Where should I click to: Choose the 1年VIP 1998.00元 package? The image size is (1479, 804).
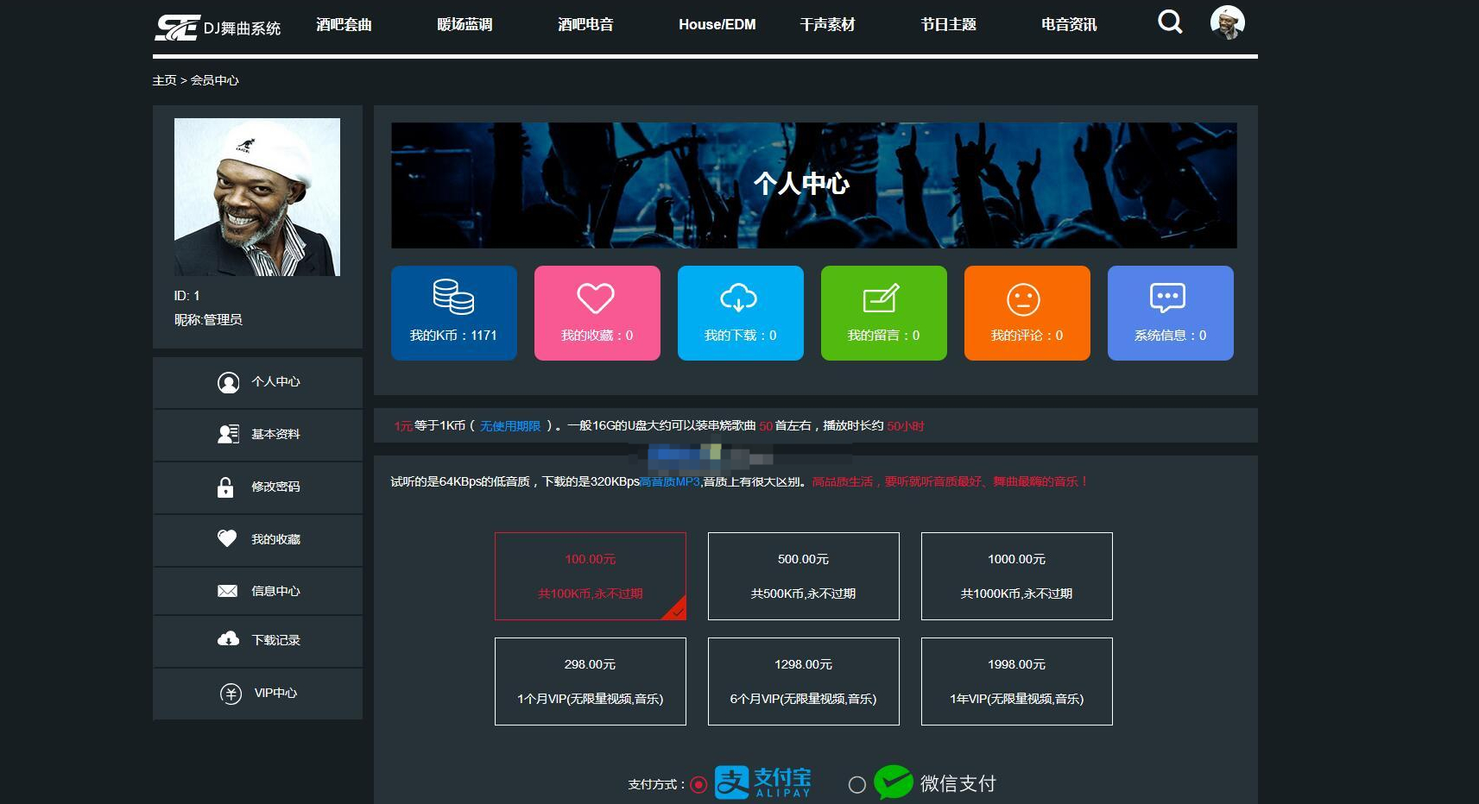(1016, 682)
